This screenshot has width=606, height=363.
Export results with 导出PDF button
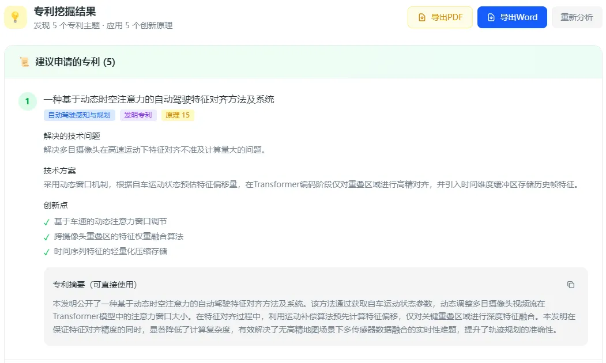(440, 17)
